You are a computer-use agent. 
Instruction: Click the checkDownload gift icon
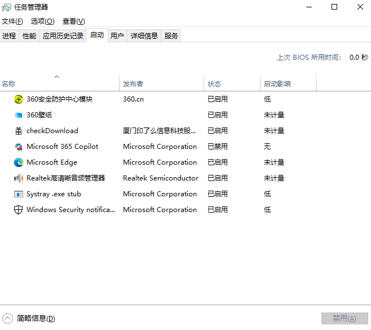19,131
